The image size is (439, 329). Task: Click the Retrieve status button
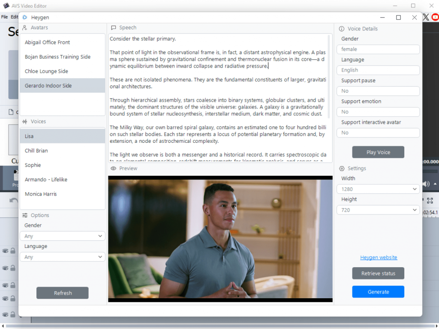coord(378,273)
